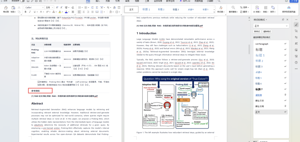This screenshot has width=300, height=142.
Task: Open the help question mark in right sidebar
Action: (296, 63)
